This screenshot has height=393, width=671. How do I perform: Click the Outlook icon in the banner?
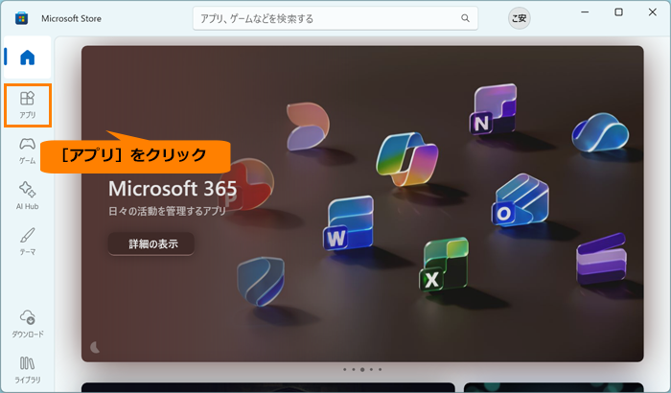pyautogui.click(x=520, y=201)
